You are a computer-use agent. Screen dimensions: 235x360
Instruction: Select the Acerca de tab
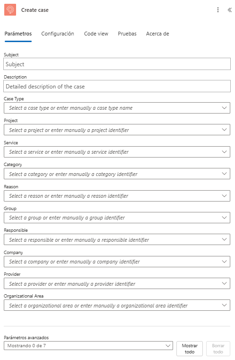click(x=157, y=34)
